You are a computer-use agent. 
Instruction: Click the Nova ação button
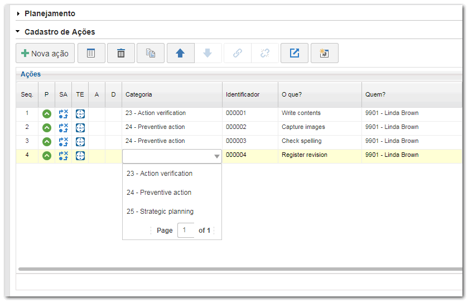45,53
